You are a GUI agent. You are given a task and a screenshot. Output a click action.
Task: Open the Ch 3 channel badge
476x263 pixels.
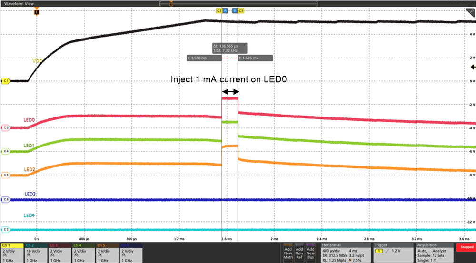coord(59,252)
